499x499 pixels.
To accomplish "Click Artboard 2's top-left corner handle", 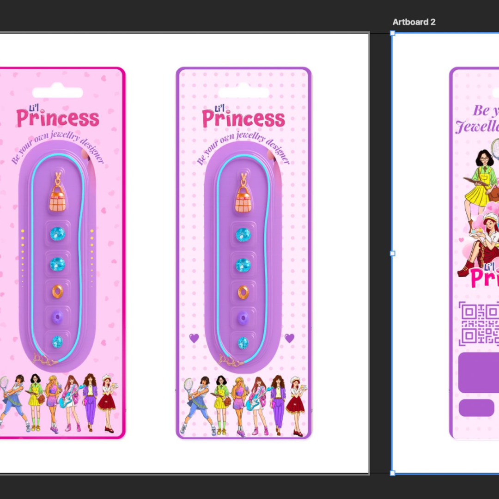I will (x=392, y=33).
